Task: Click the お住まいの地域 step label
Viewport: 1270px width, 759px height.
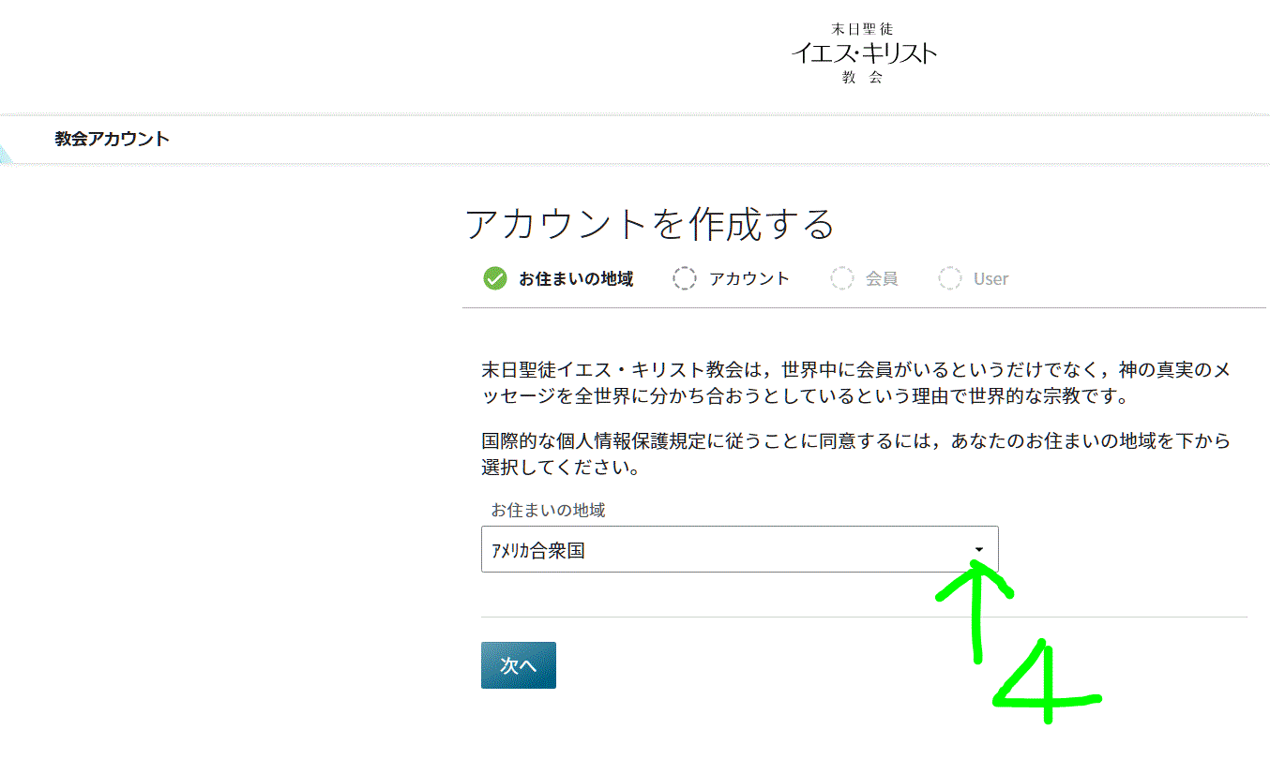Action: 579,278
